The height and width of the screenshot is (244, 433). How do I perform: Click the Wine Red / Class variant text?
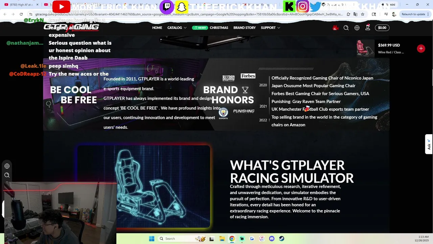[391, 52]
